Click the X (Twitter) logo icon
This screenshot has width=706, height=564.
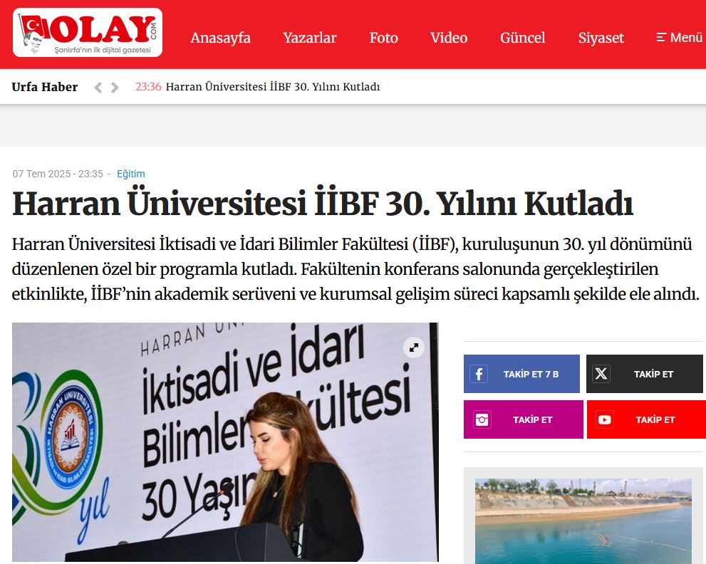point(601,374)
